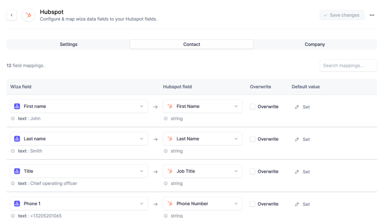Enable Overwrite for Last name mapping
This screenshot has height=218, width=389.
[252, 139]
